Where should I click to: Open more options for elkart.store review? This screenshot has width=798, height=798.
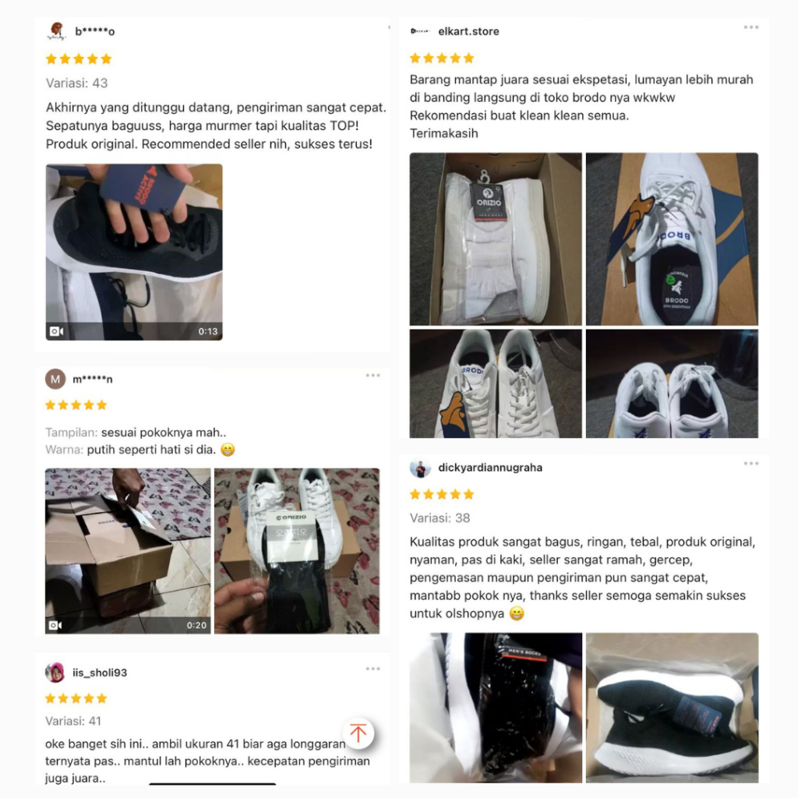pos(750,27)
